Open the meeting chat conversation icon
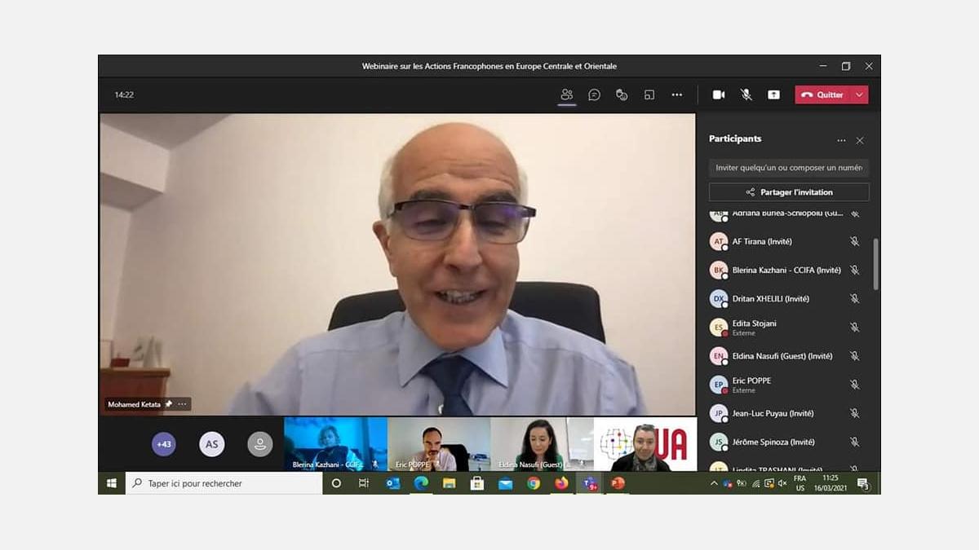 [595, 95]
